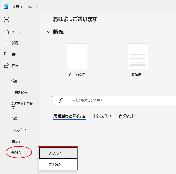Select オプション from popup menu
Viewport: 176px width, 174px height.
tap(58, 164)
